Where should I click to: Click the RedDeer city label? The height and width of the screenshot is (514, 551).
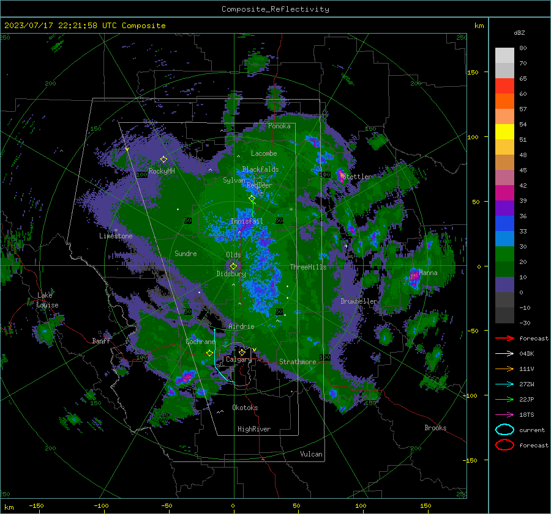tap(260, 185)
